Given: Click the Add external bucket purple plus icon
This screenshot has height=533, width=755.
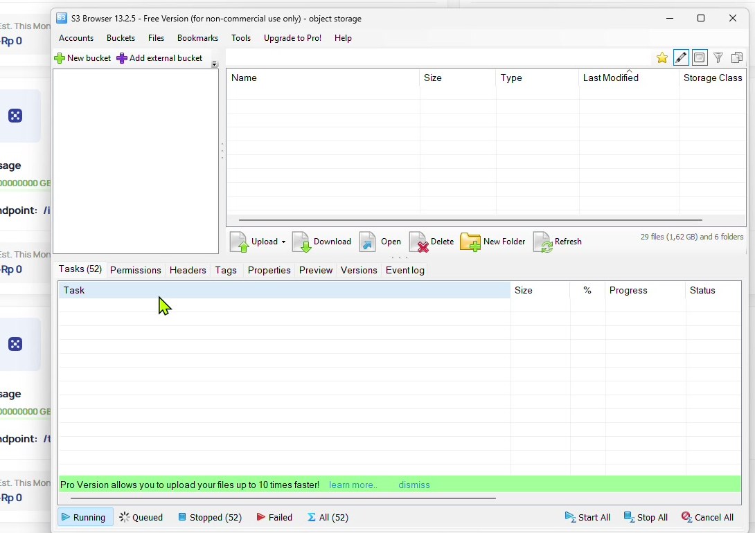Looking at the screenshot, I should [x=122, y=58].
